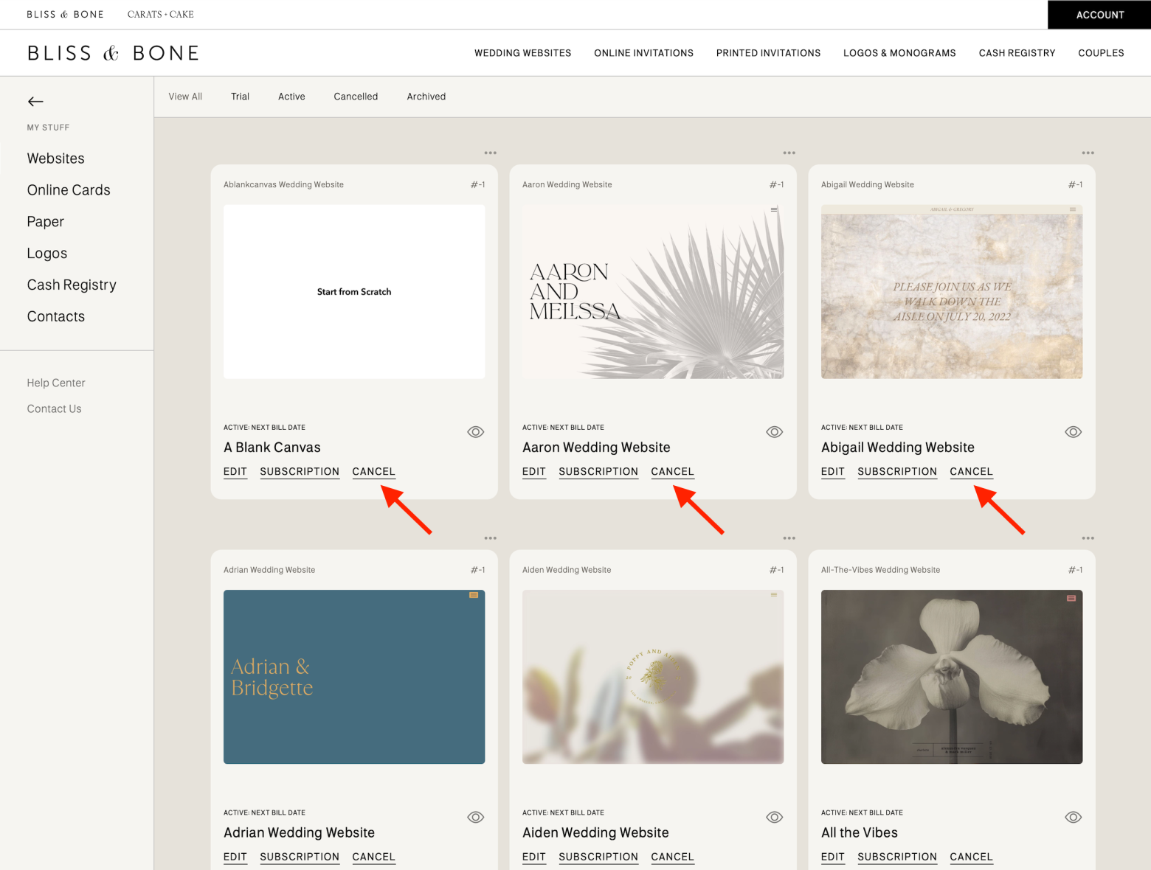Cancel the Abigail Wedding Website subscription

pyautogui.click(x=971, y=471)
